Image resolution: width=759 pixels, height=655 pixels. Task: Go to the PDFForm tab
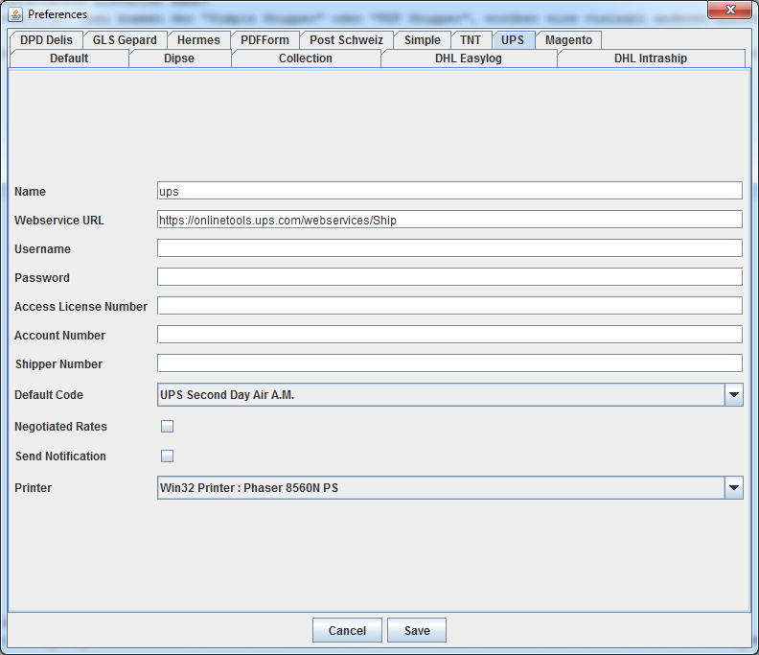click(x=264, y=39)
